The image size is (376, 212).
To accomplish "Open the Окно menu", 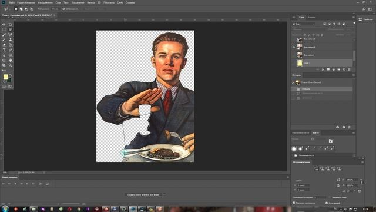I will point(120,2).
